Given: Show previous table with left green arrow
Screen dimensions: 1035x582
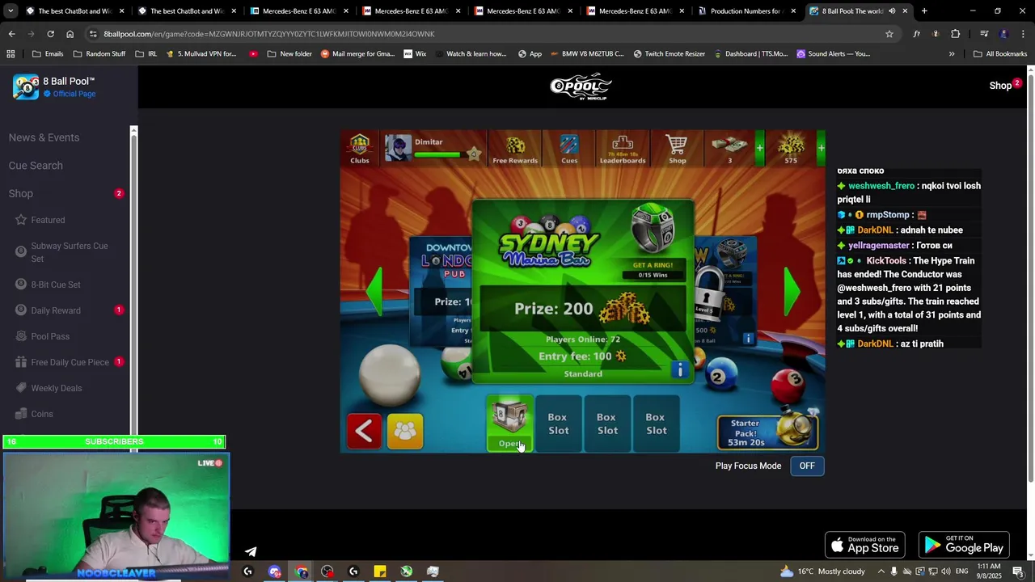Looking at the screenshot, I should point(374,291).
